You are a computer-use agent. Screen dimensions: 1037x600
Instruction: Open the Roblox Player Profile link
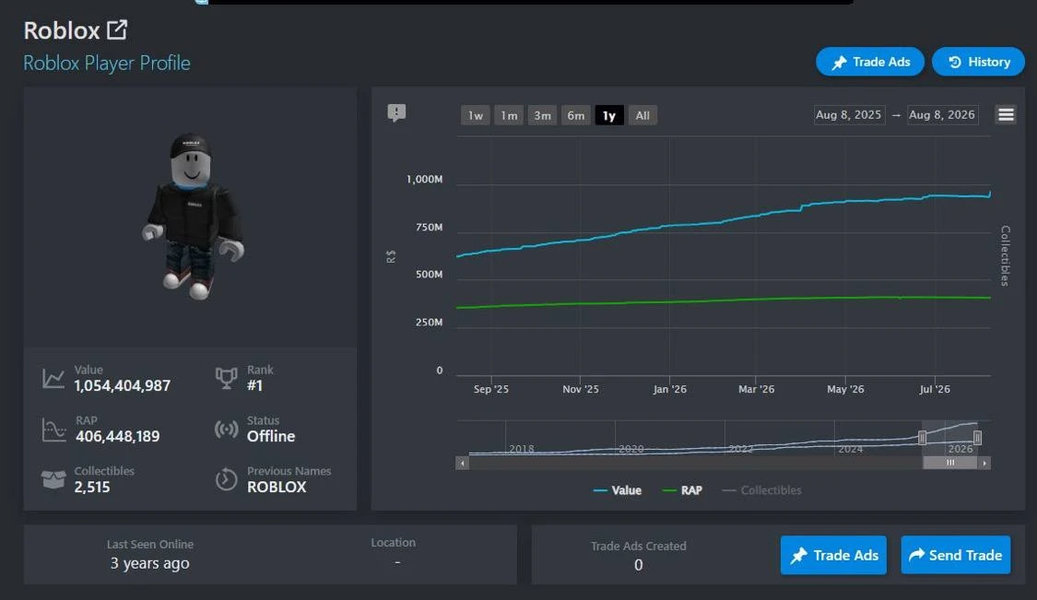point(107,63)
